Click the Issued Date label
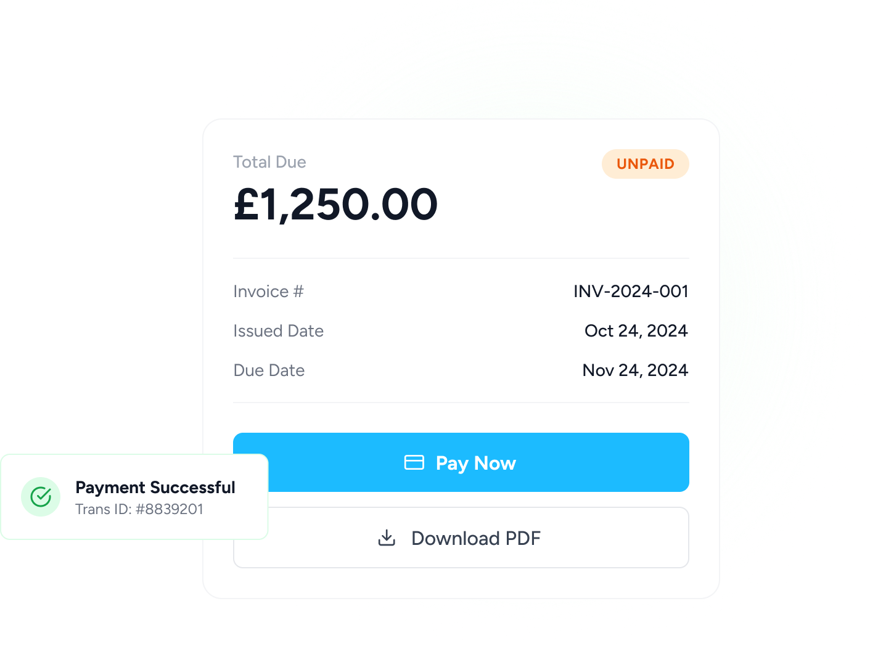 [278, 331]
